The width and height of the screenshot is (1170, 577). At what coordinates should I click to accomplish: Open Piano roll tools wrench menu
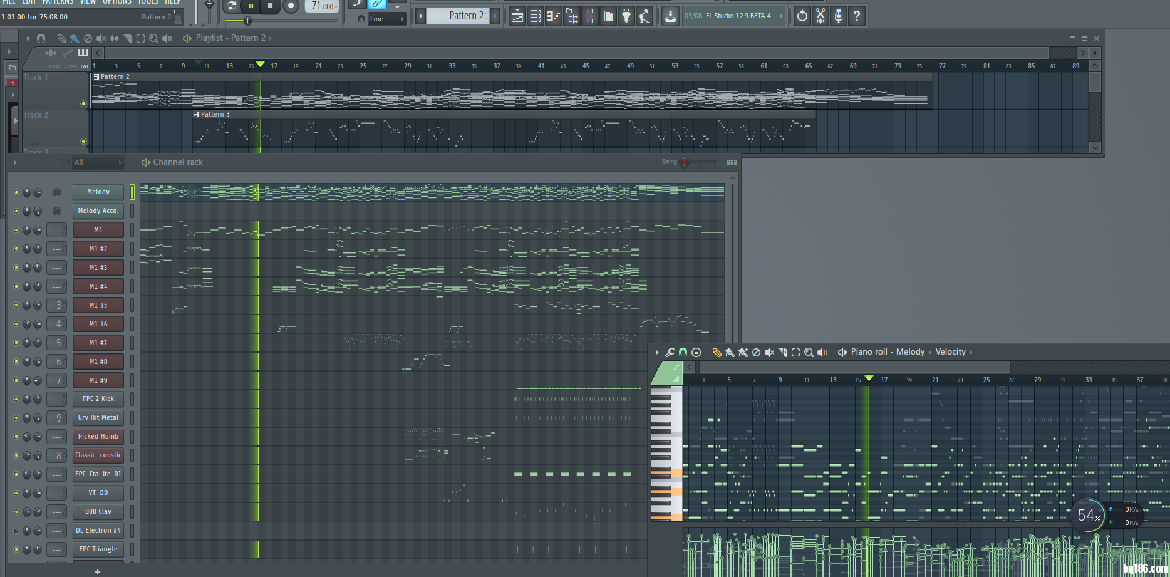point(670,352)
